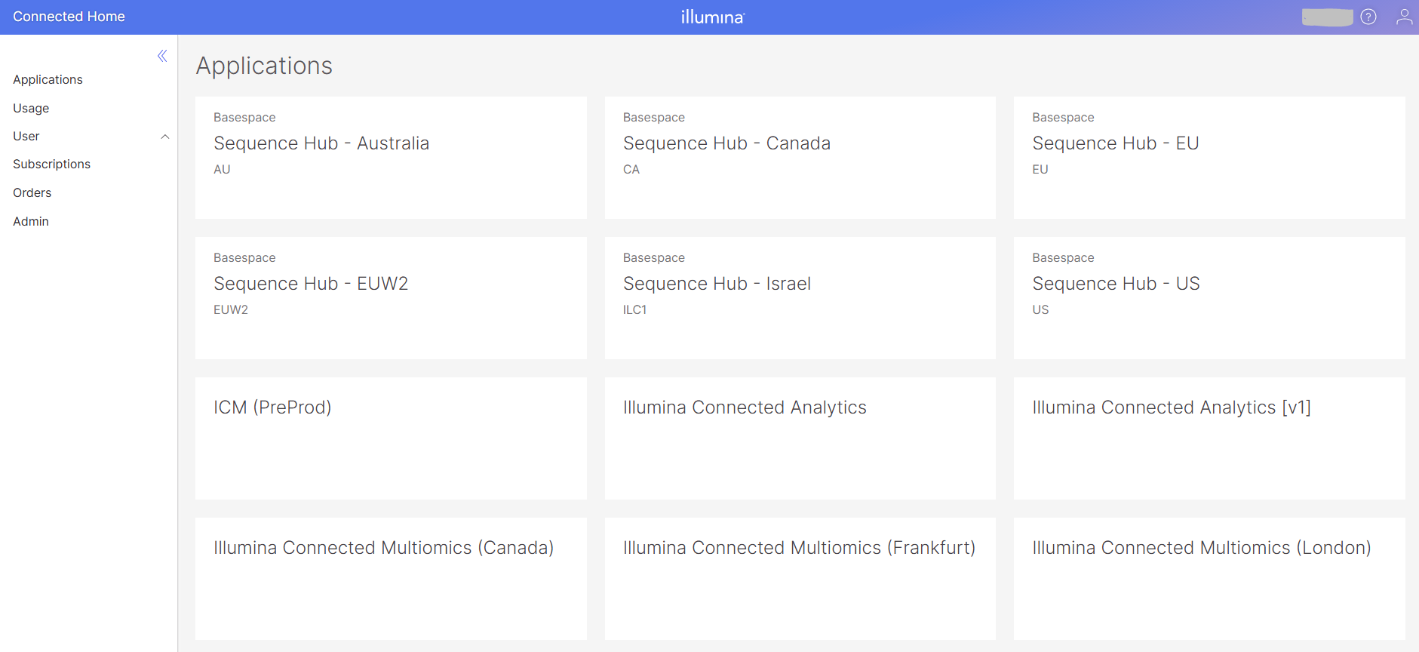The width and height of the screenshot is (1419, 652).
Task: Open Sequence Hub - Australia card
Action: [x=391, y=157]
